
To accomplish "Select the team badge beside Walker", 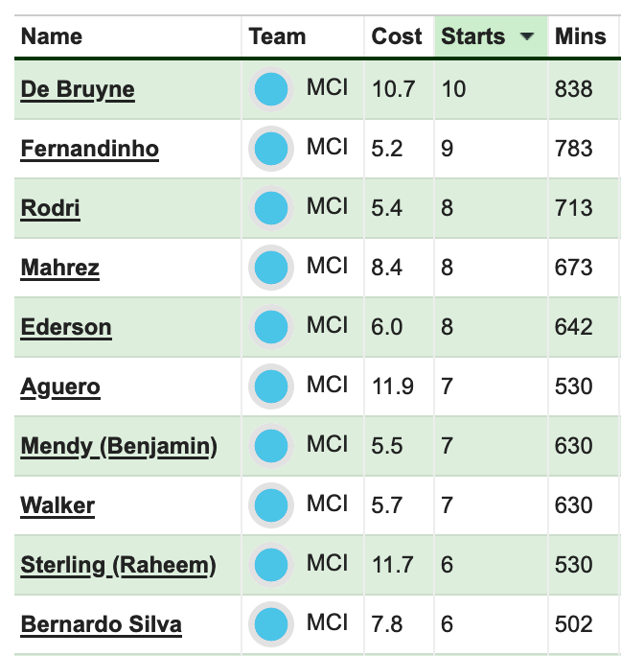I will (x=271, y=505).
